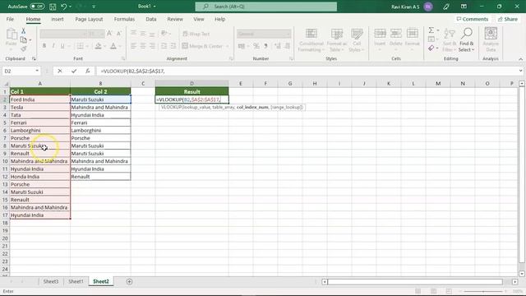This screenshot has height=296, width=526.
Task: Toggle Bold formatting
Action: [x=44, y=46]
